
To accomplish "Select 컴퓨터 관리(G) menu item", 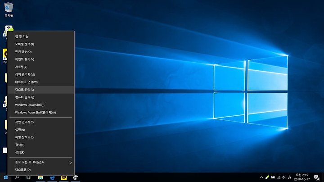I will (x=40, y=97).
